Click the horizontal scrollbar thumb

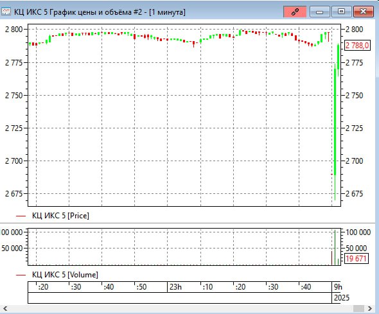coord(358,308)
